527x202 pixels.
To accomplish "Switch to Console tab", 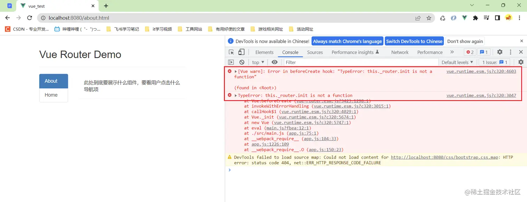I will 290,52.
